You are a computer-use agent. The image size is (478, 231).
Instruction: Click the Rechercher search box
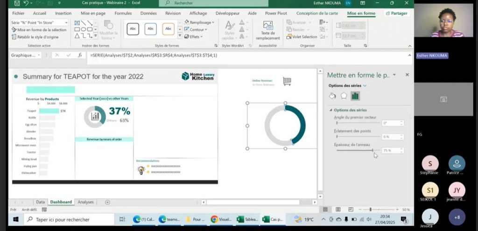(213, 3)
